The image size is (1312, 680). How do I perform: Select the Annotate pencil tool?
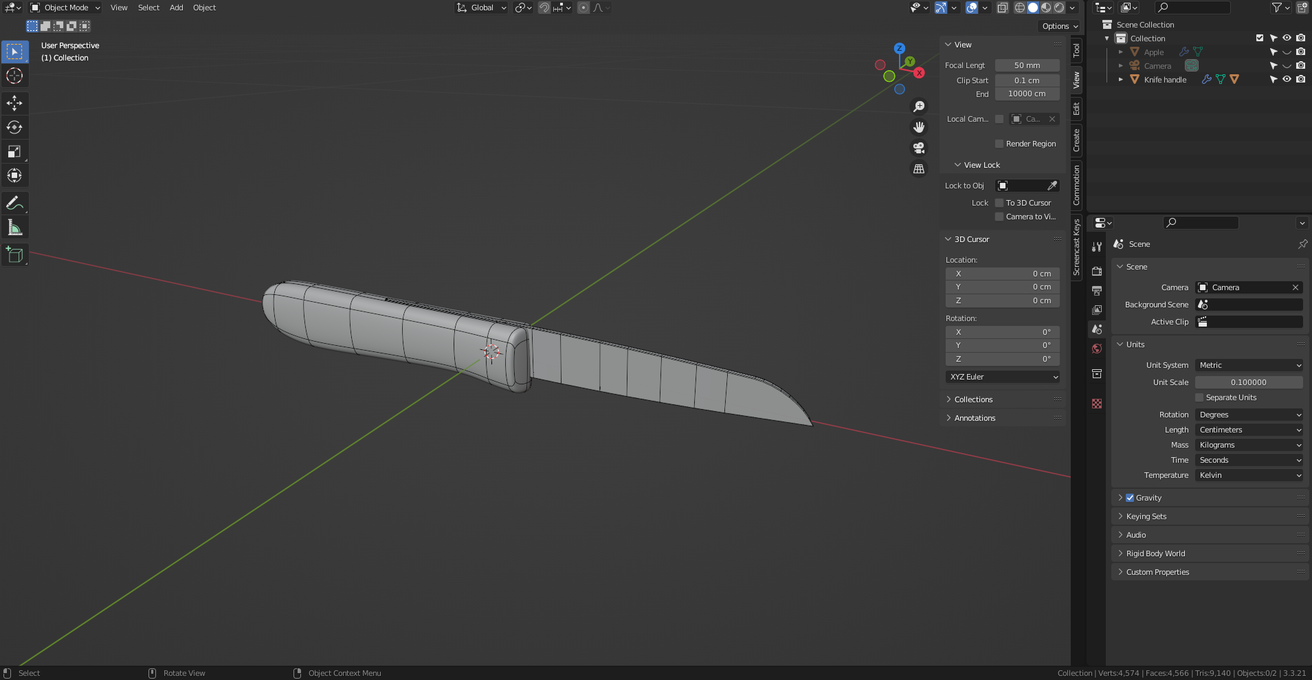pyautogui.click(x=14, y=203)
